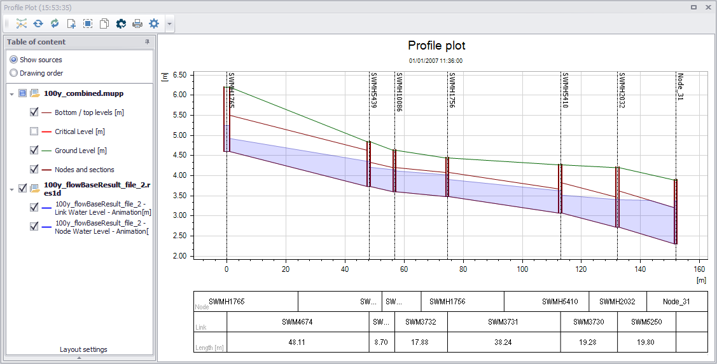Click the SWM3731 link cell in table
The width and height of the screenshot is (717, 364).
coord(504,322)
